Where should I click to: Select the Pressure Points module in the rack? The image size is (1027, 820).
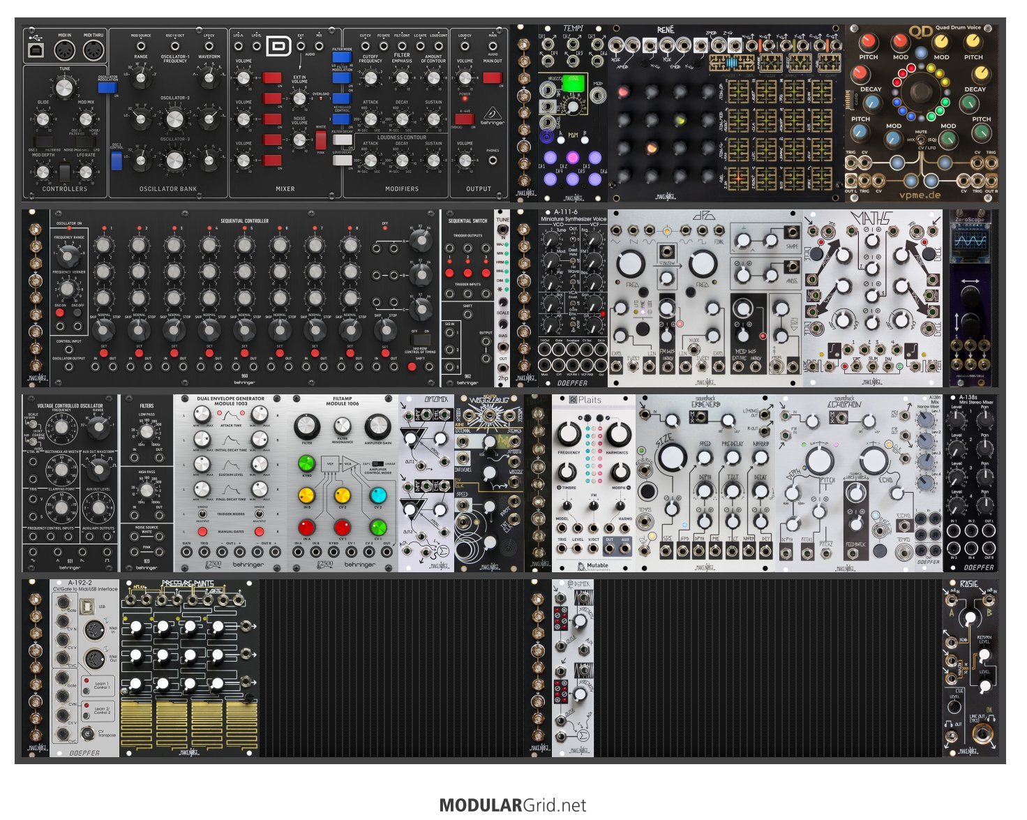(189, 668)
